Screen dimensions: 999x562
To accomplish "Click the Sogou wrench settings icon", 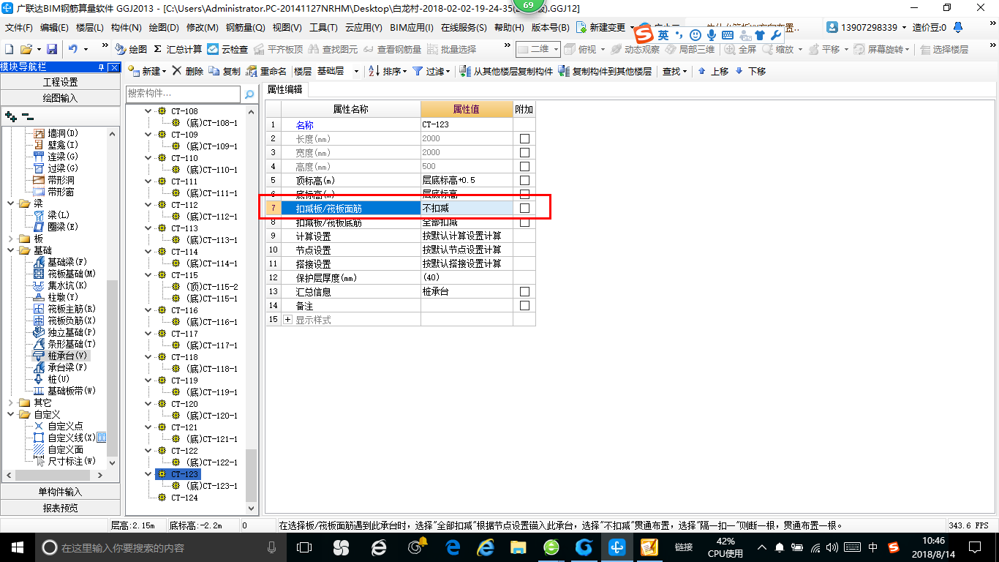I will pyautogui.click(x=776, y=35).
